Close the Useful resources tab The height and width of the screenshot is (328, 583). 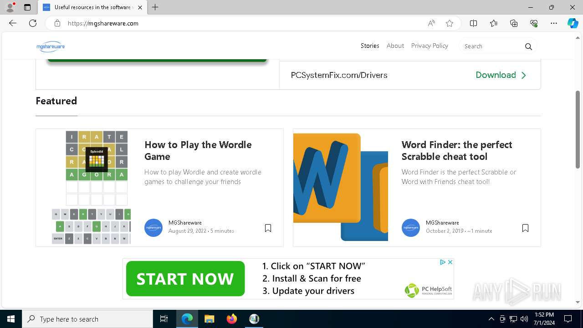pos(140,7)
